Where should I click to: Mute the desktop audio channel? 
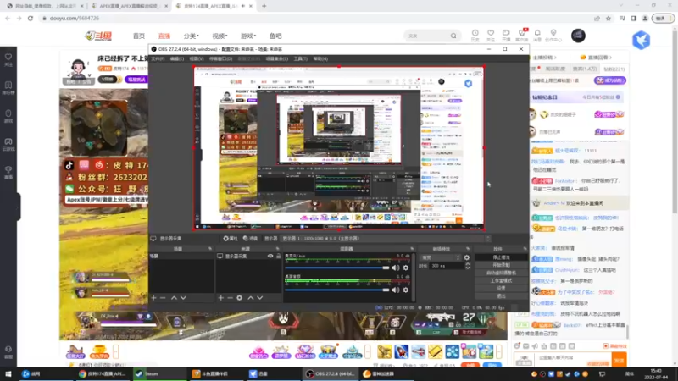coord(395,290)
